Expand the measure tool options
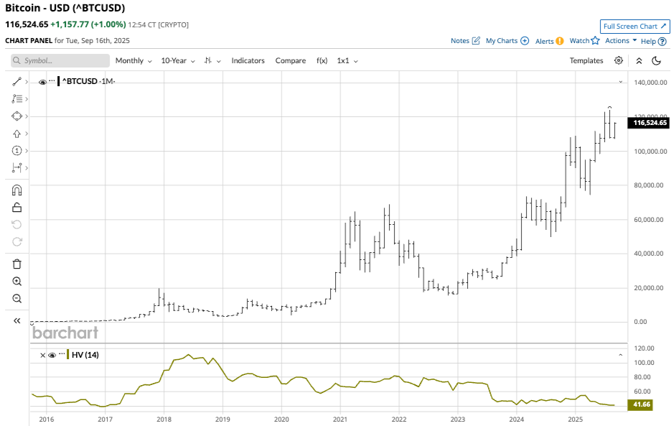 tap(27, 168)
